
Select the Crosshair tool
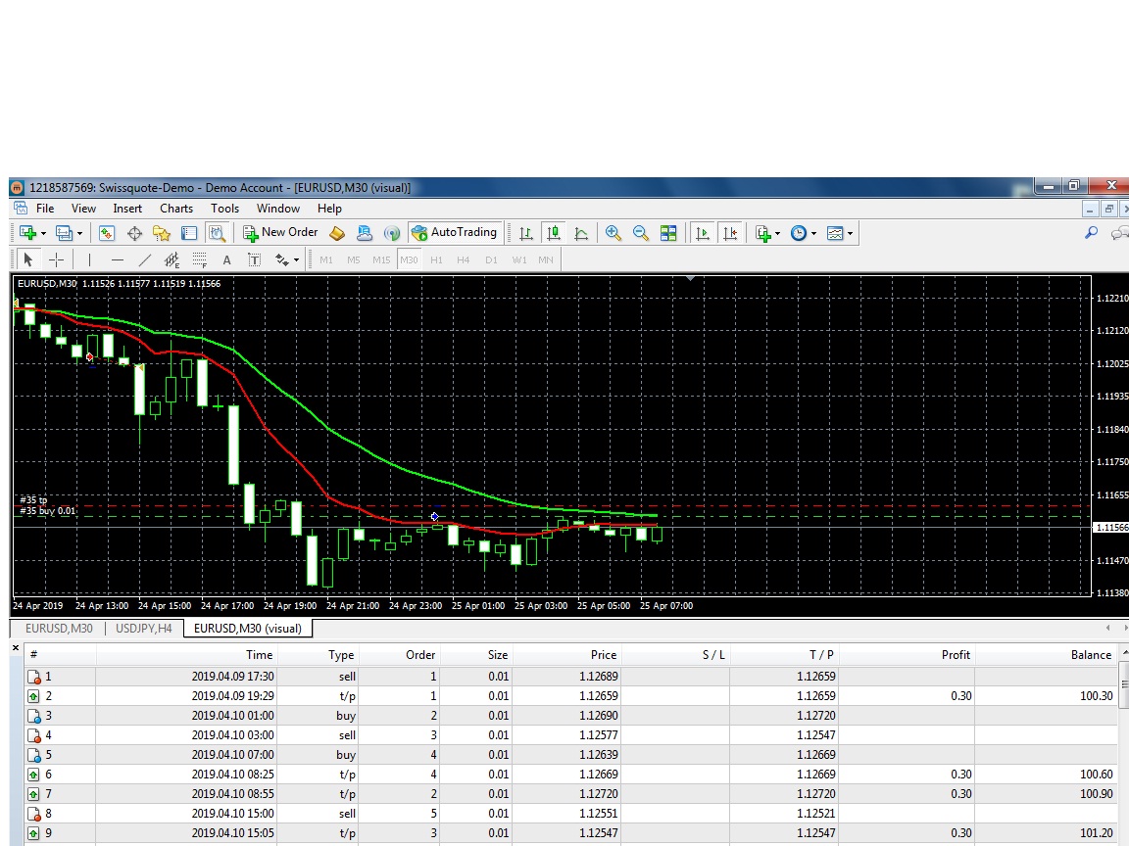(56, 259)
